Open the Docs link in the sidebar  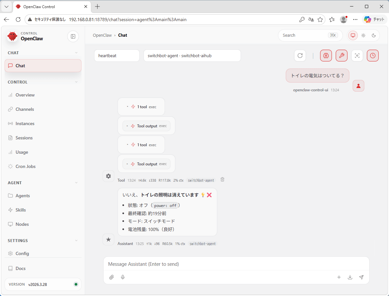(43, 268)
